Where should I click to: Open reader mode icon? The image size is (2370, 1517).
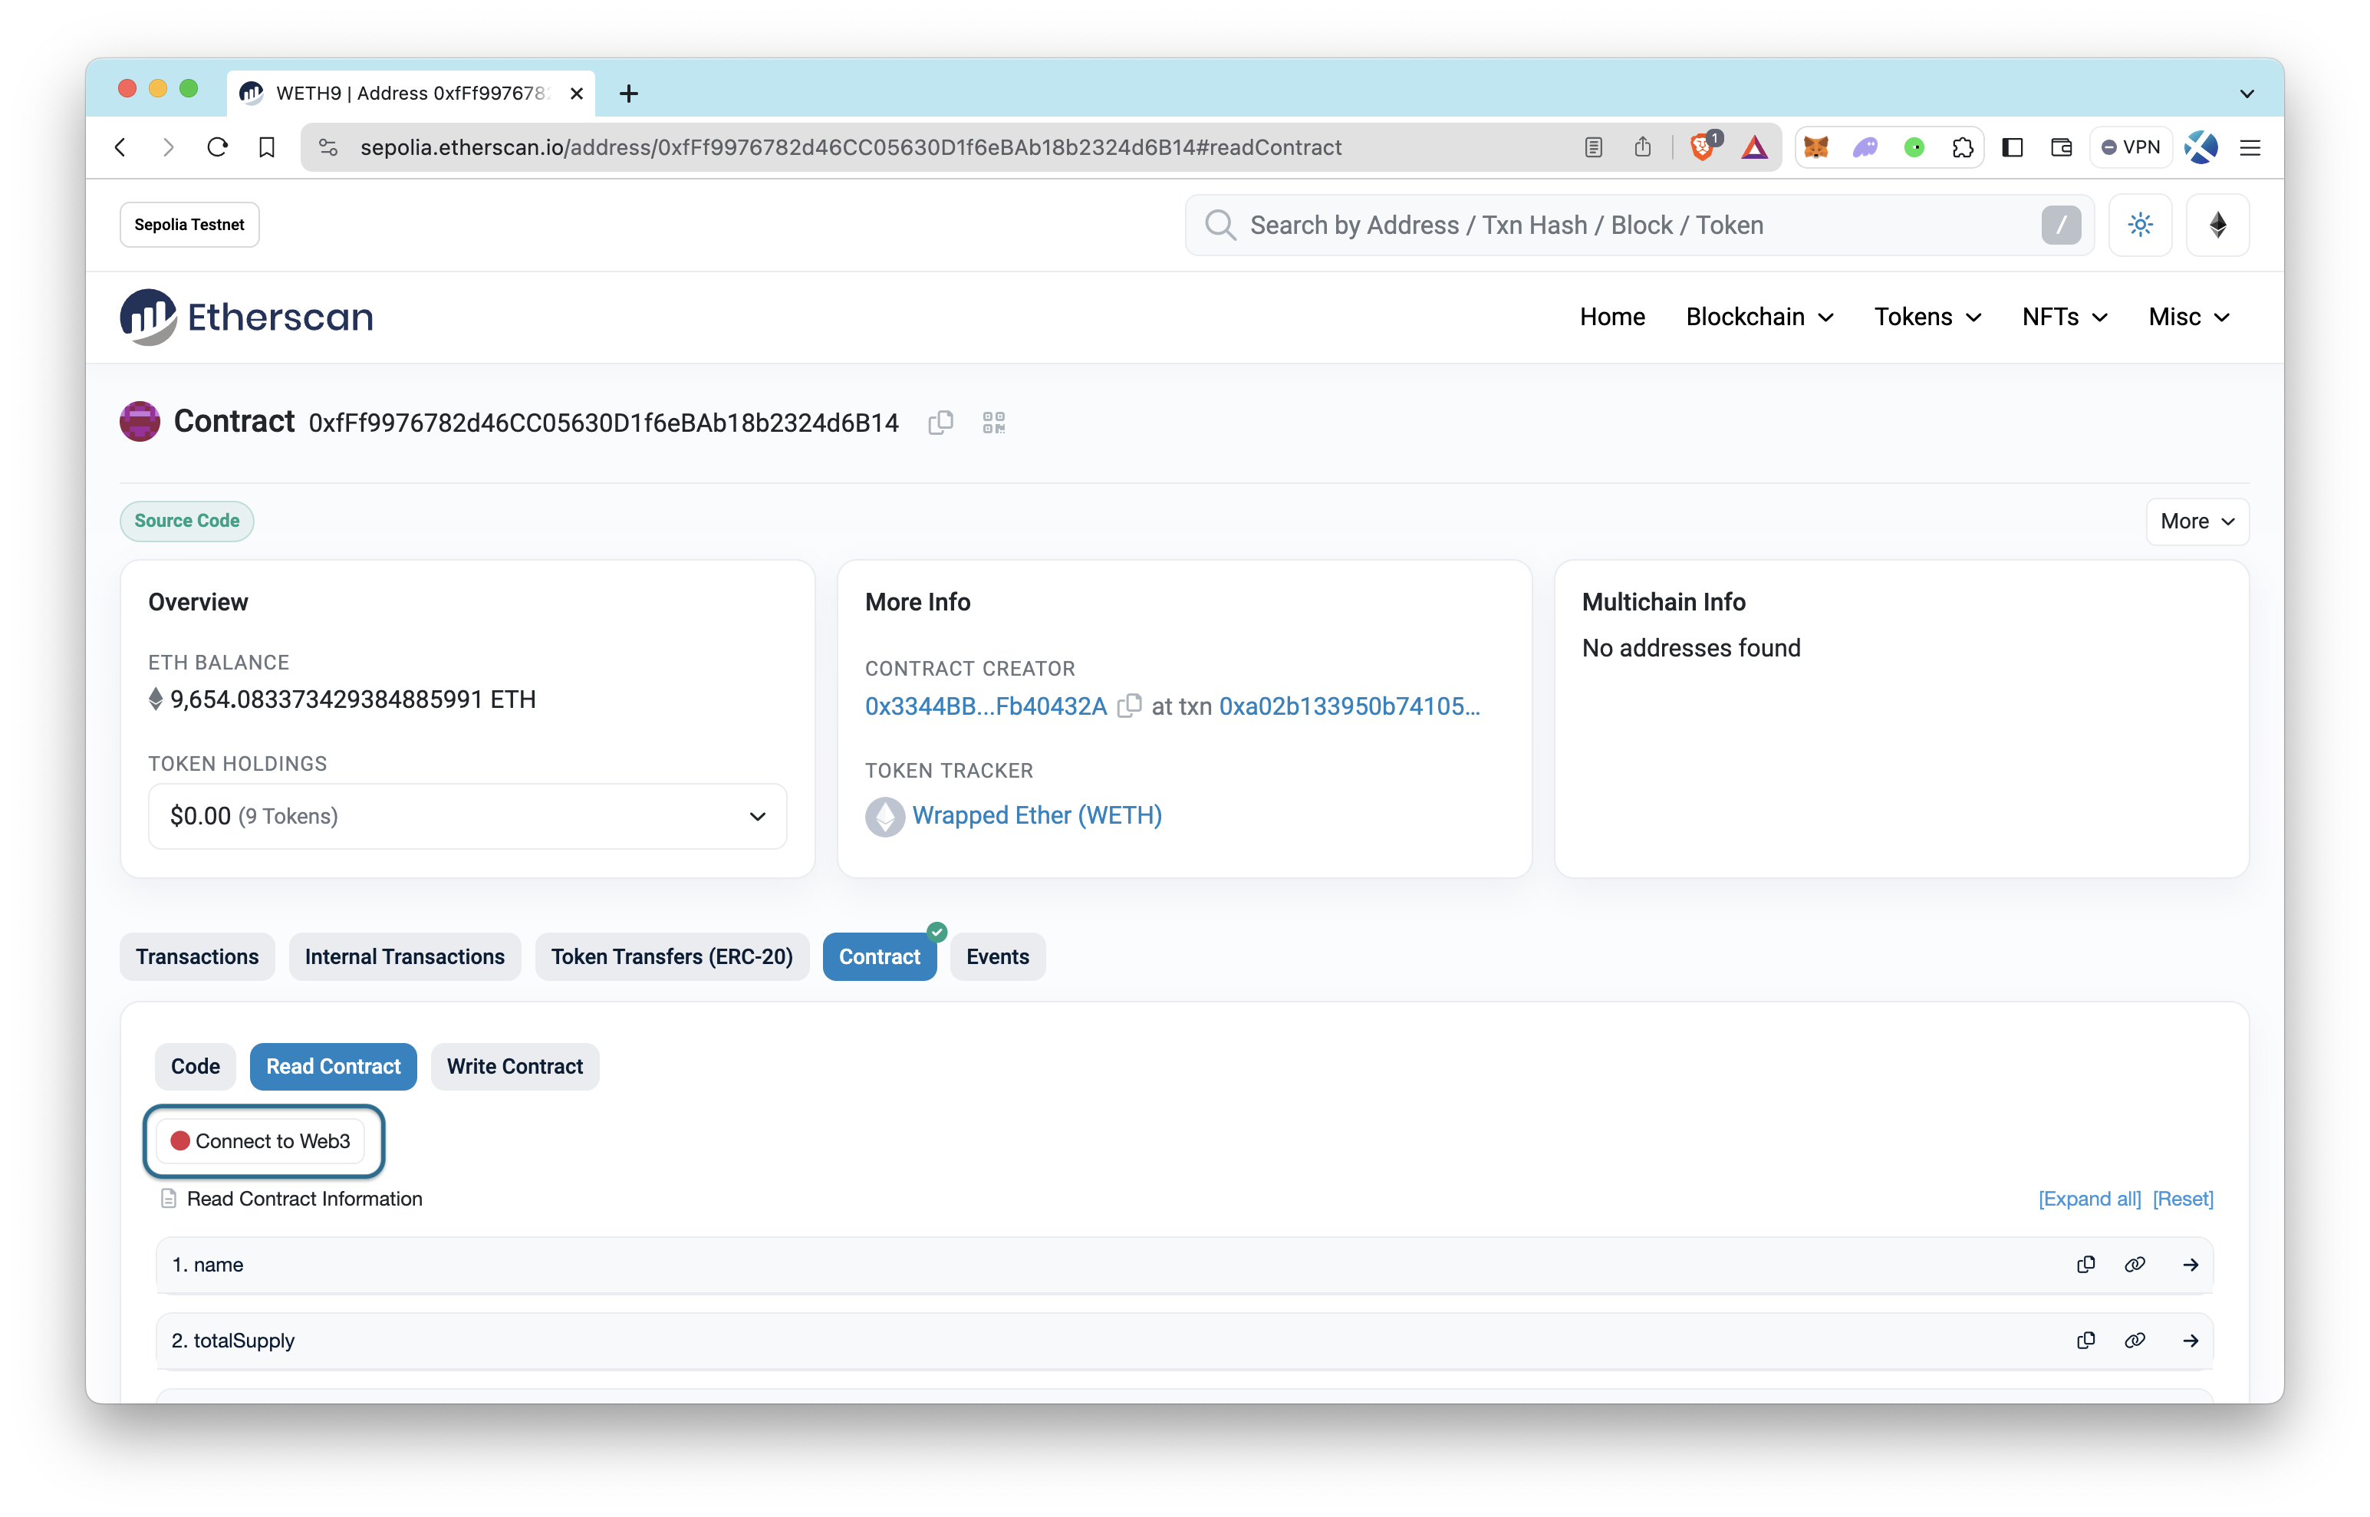1593,146
